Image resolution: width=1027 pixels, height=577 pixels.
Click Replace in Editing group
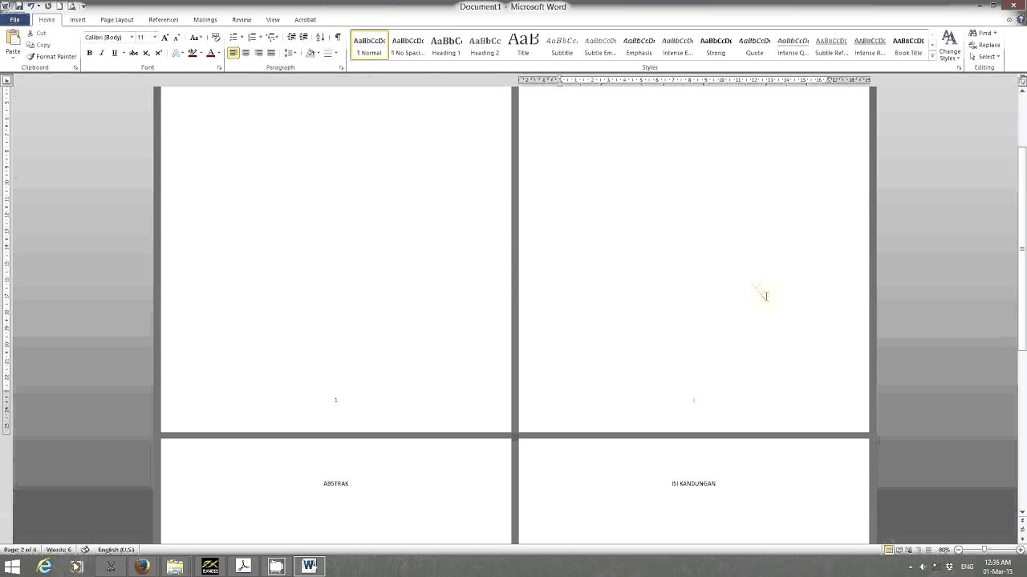click(x=984, y=45)
